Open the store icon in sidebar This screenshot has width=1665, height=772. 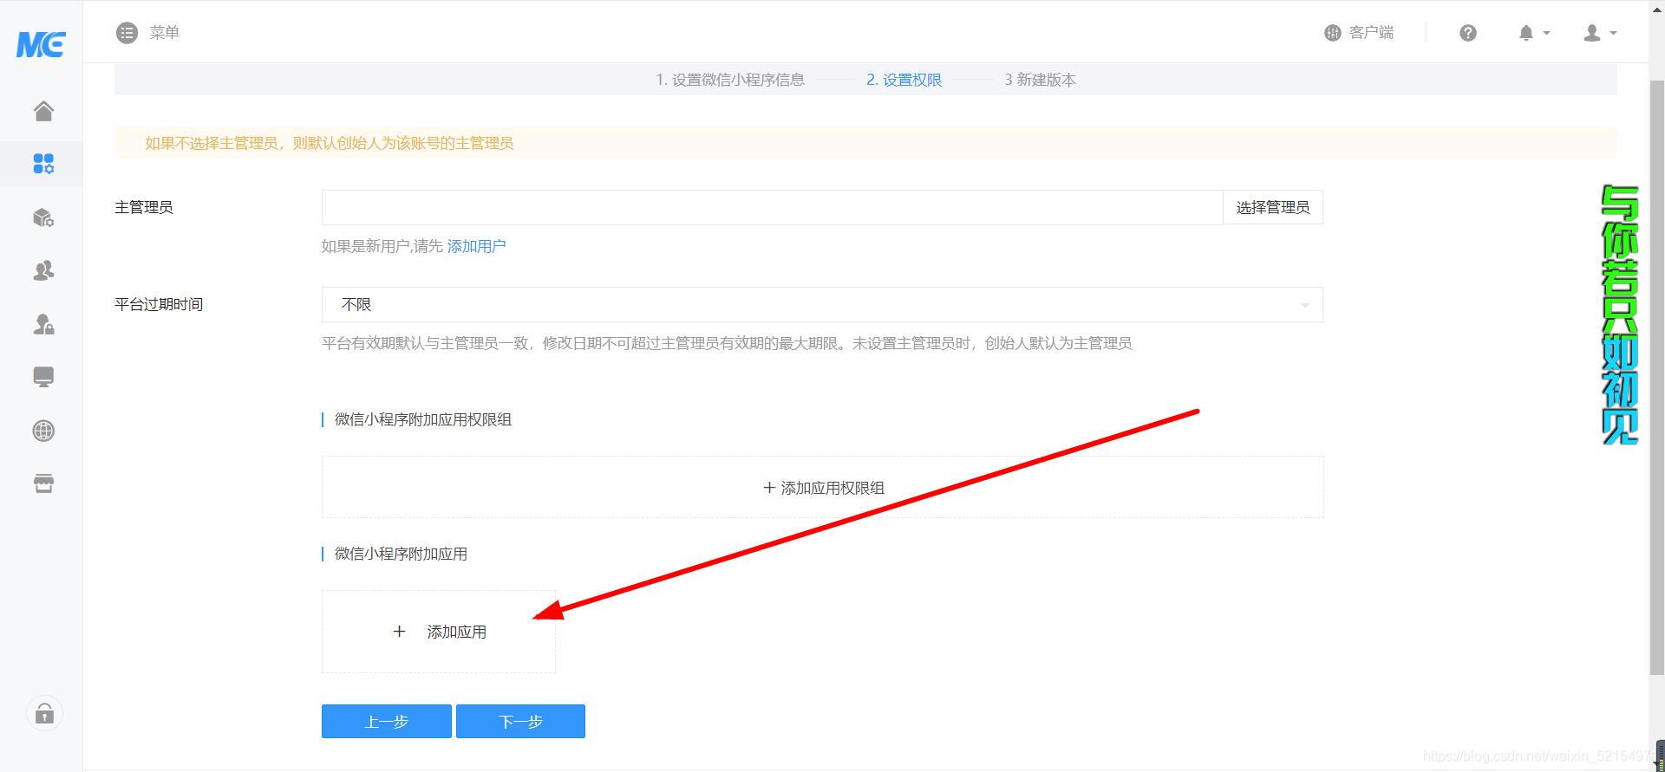pyautogui.click(x=43, y=483)
